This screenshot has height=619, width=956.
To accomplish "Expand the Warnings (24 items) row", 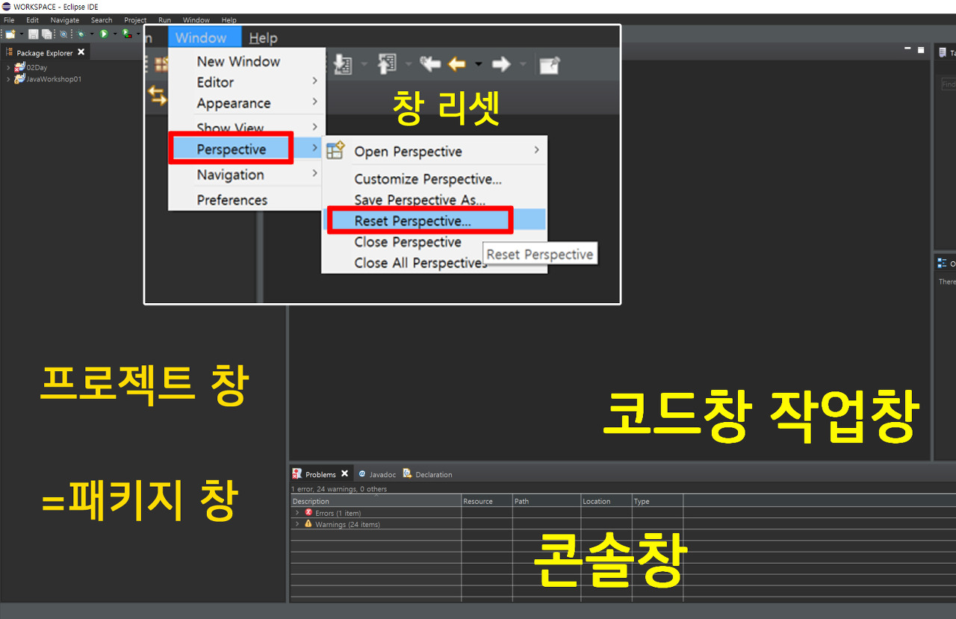I will coord(297,524).
